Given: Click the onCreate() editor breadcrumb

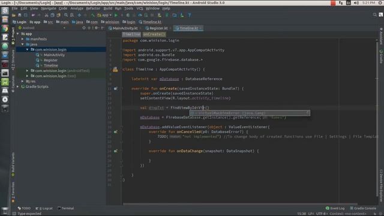Looking at the screenshot, I should [x=154, y=35].
